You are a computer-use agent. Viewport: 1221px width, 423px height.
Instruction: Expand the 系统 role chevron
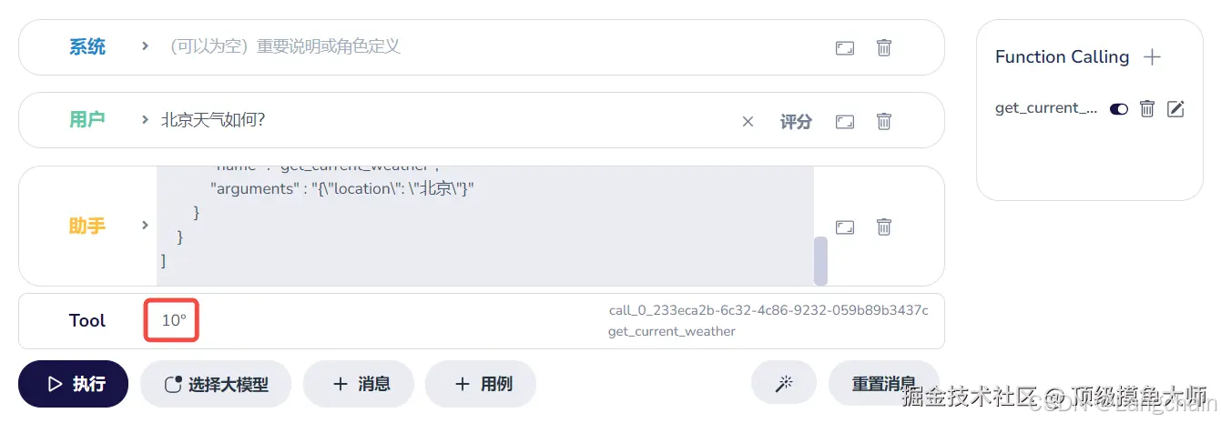tap(145, 45)
